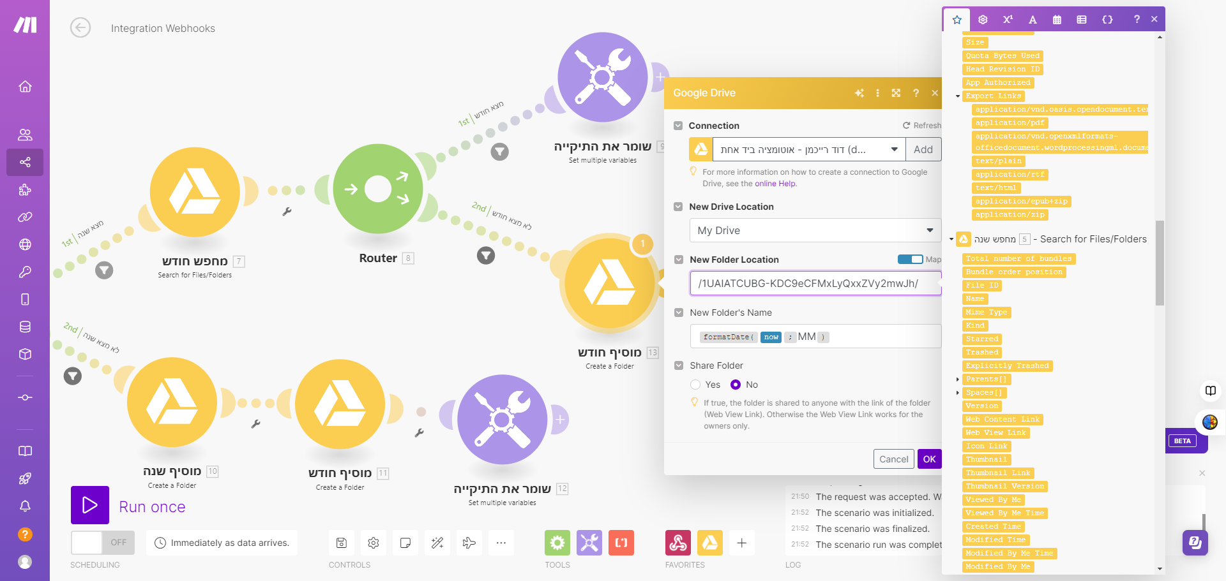Click the New Folder Location input field
This screenshot has height=581, width=1226.
[815, 283]
